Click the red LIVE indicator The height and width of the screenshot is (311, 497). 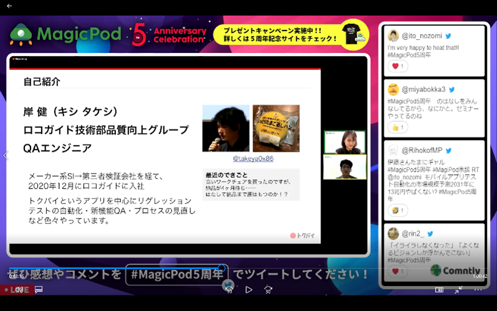point(17,290)
